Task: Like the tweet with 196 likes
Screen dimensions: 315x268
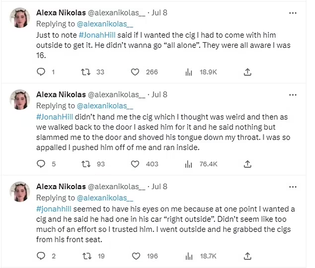Action: pyautogui.click(x=135, y=256)
